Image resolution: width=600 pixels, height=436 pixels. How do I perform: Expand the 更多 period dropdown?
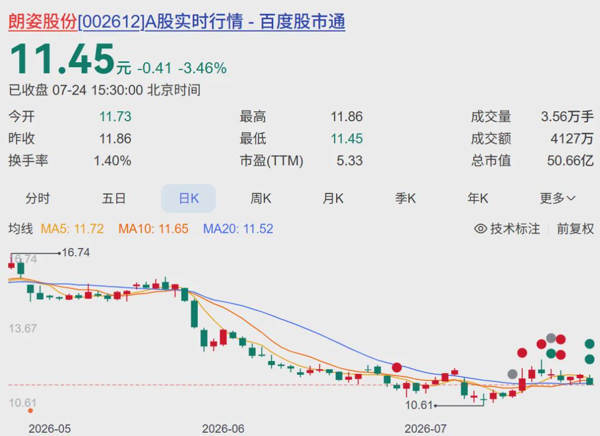[x=558, y=199]
